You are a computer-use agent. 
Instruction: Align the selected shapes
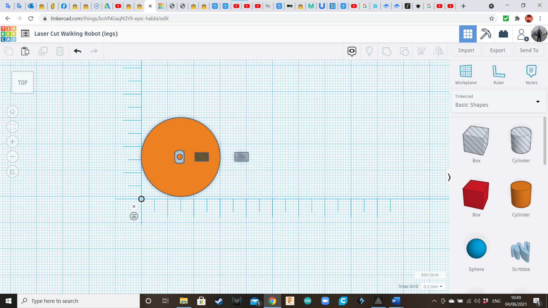point(422,51)
